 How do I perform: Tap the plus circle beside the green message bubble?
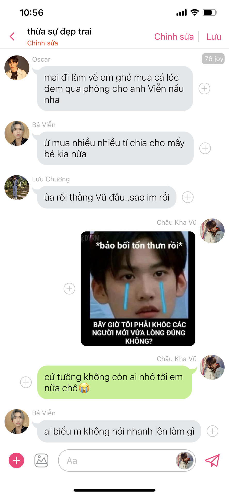(26, 382)
